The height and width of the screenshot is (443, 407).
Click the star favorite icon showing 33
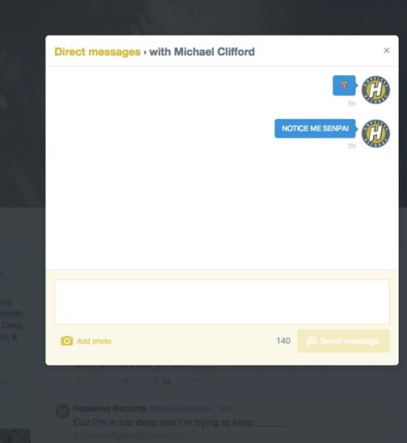pos(155,381)
